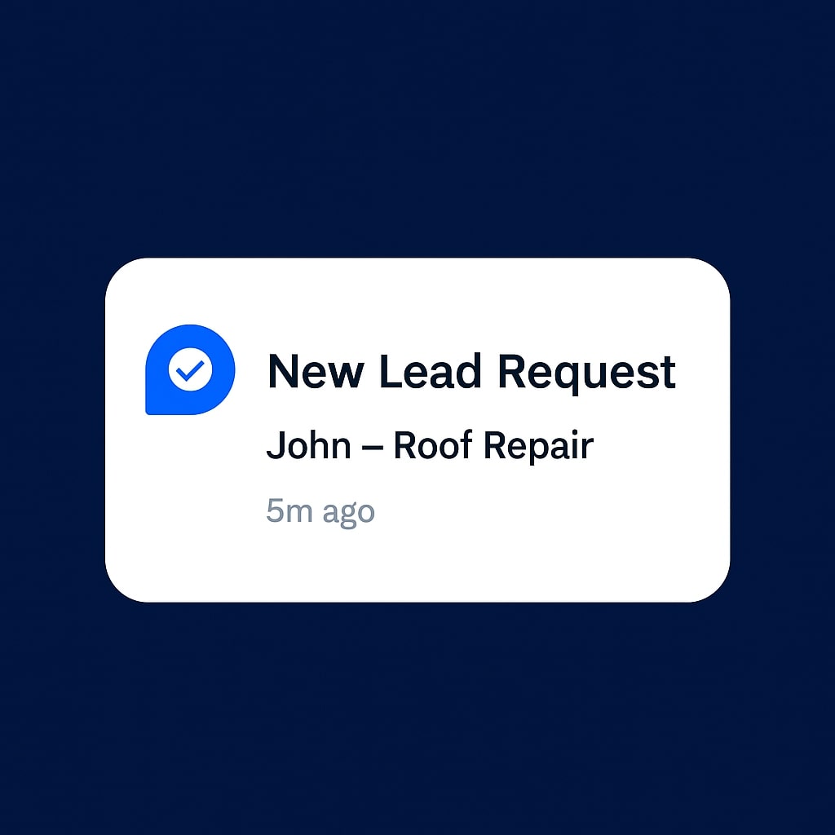Screen dimensions: 835x835
Task: Click empty white space below the timestamp
Action: 373,564
